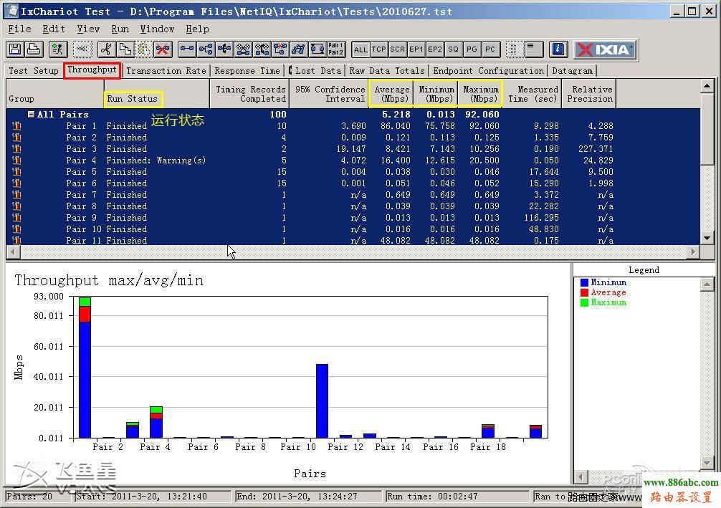Click the green Maximum legend swatch
721x508 pixels.
tap(584, 302)
